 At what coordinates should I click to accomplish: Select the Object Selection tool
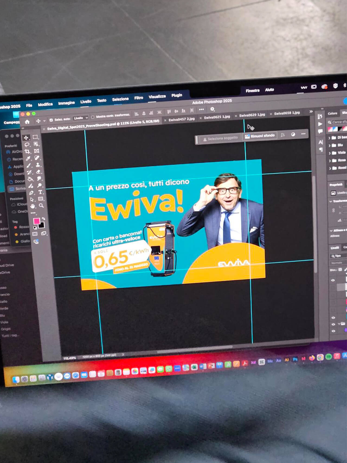(36, 144)
